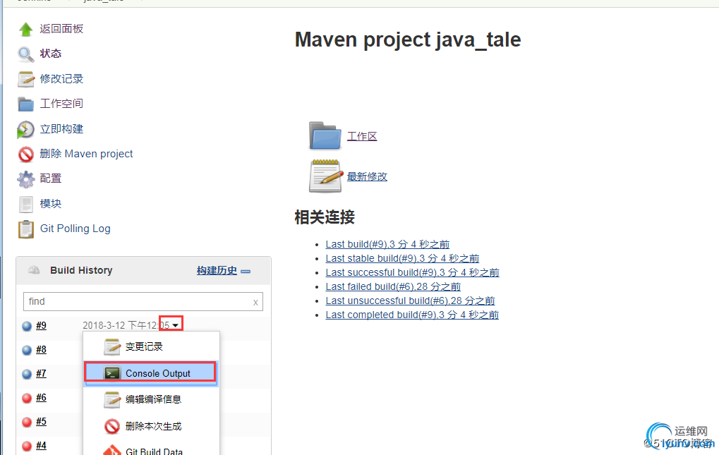
Task: Collapse build history with the minus icon
Action: pyautogui.click(x=246, y=272)
